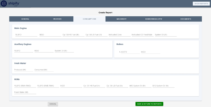Click the ROBs D/G System Oil field
Screen dimensions: 211x107
pyautogui.click(x=163, y=86)
